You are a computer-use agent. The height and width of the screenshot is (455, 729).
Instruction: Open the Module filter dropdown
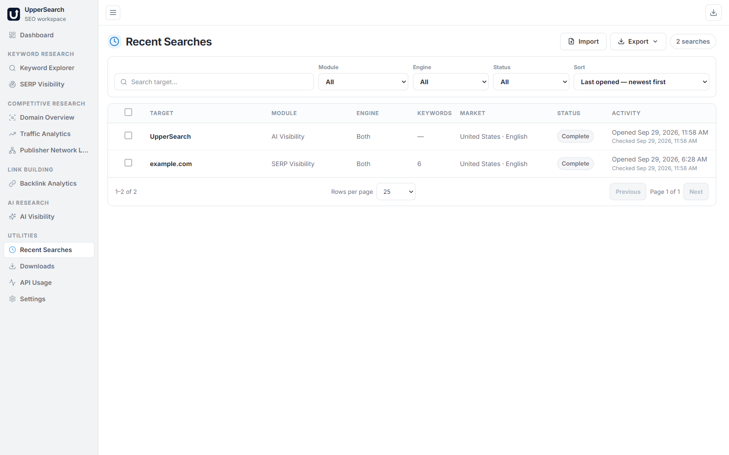[x=363, y=82]
